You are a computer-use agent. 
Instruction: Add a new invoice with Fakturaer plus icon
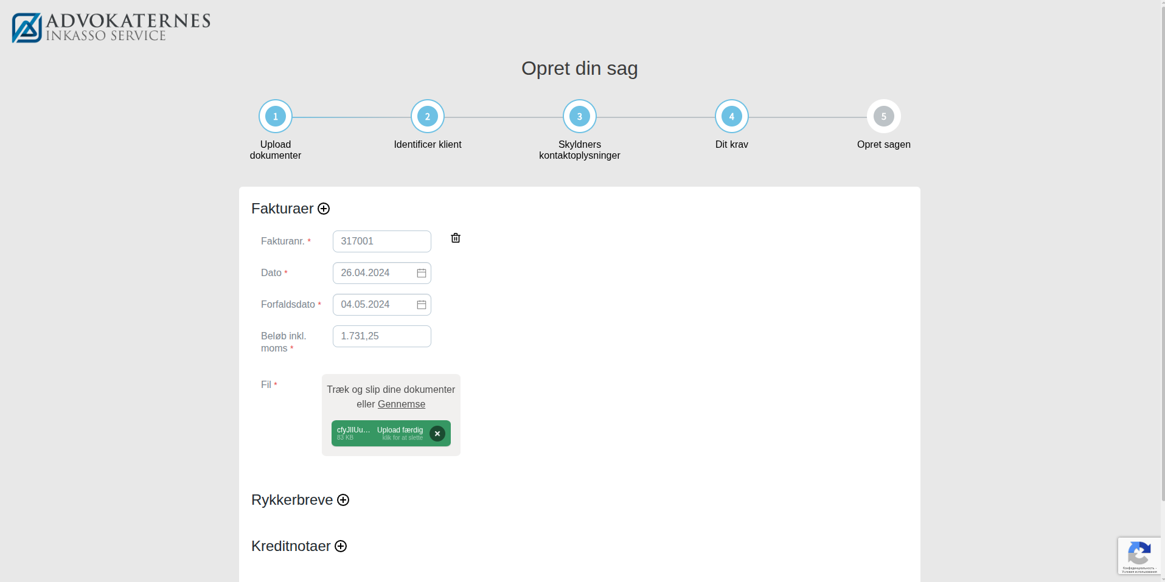(324, 209)
